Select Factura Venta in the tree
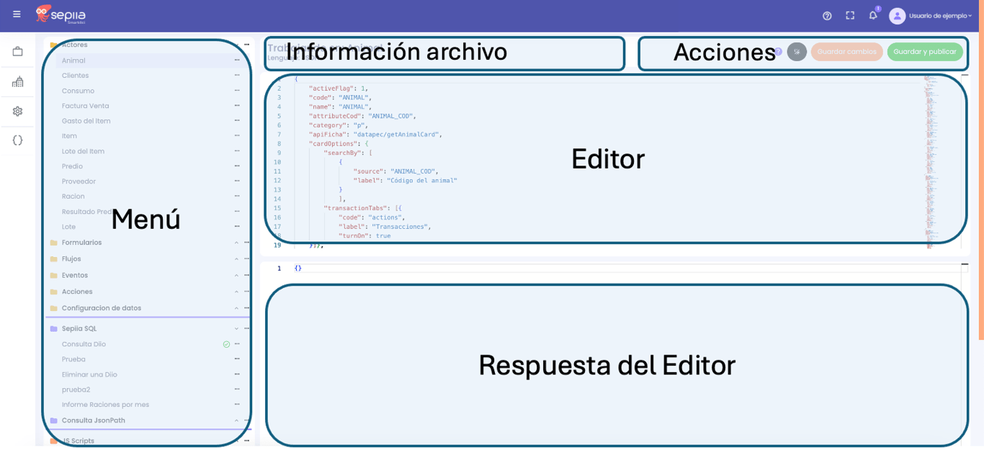984x455 pixels. (86, 106)
